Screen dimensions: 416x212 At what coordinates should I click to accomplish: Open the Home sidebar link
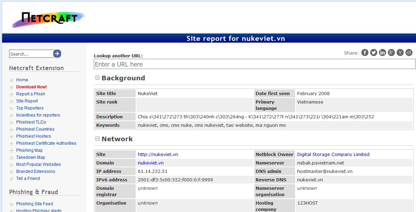(x=22, y=80)
